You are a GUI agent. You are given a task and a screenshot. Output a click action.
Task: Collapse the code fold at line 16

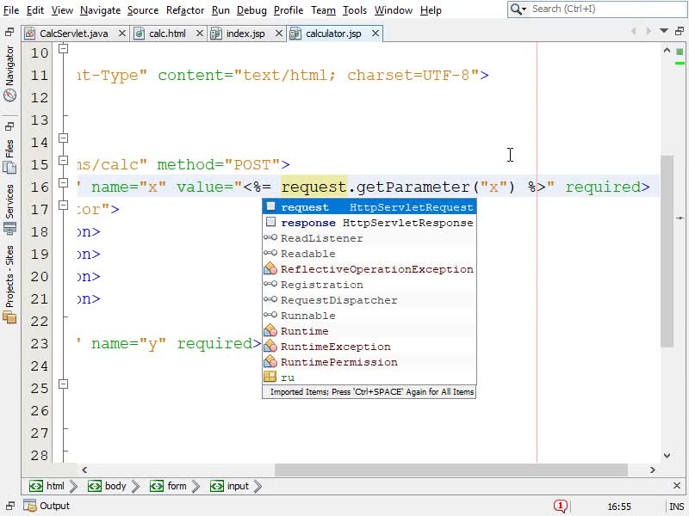pyautogui.click(x=63, y=182)
